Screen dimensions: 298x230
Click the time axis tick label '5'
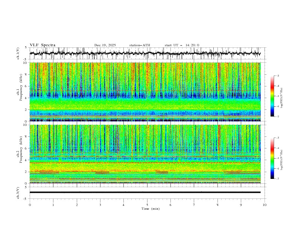(x=147, y=205)
